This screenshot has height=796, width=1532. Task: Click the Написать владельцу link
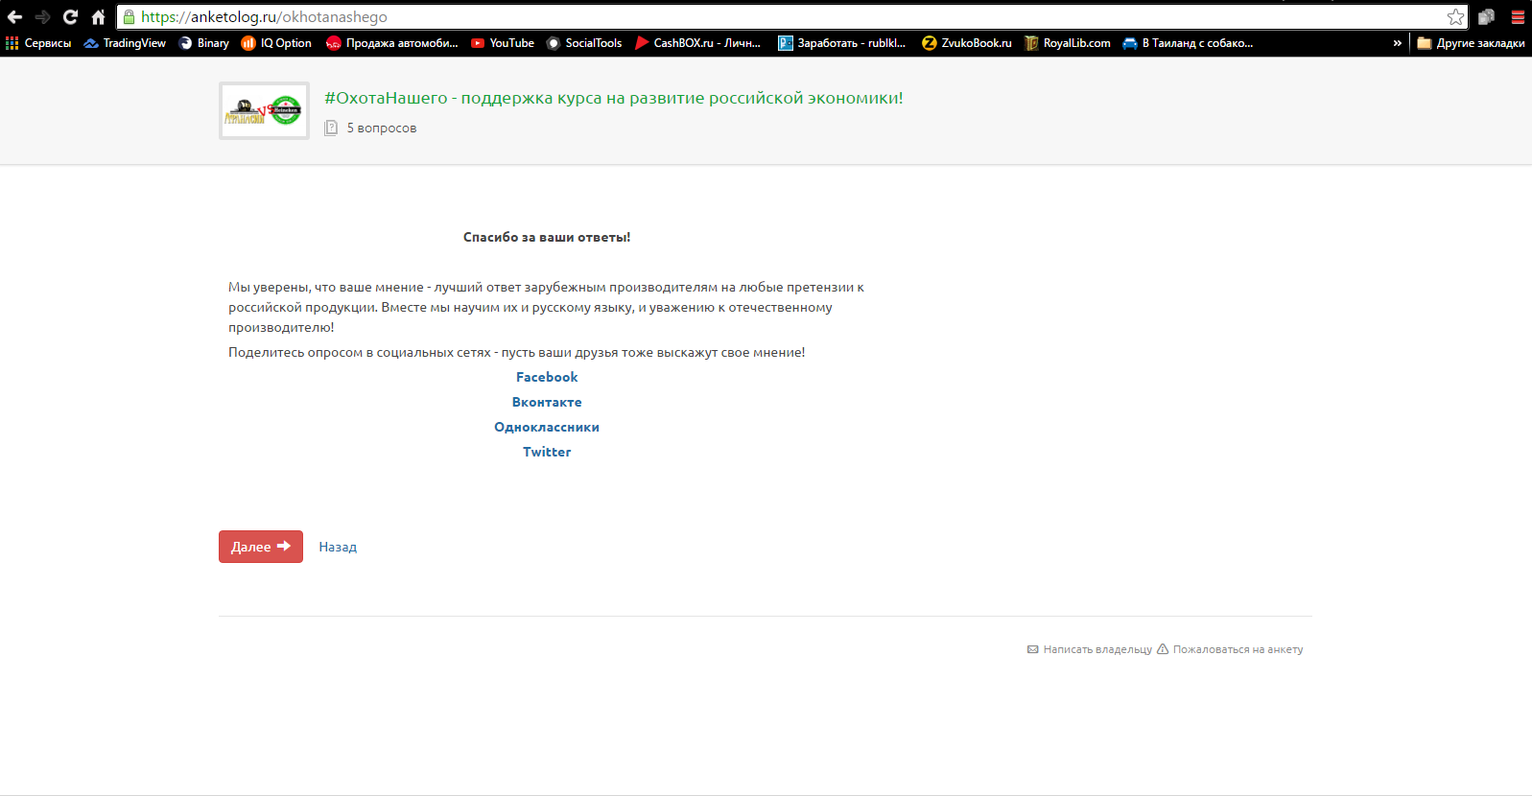[1096, 649]
